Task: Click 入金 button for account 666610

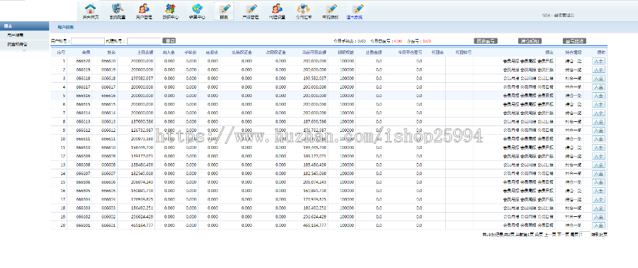Action: click(x=598, y=147)
